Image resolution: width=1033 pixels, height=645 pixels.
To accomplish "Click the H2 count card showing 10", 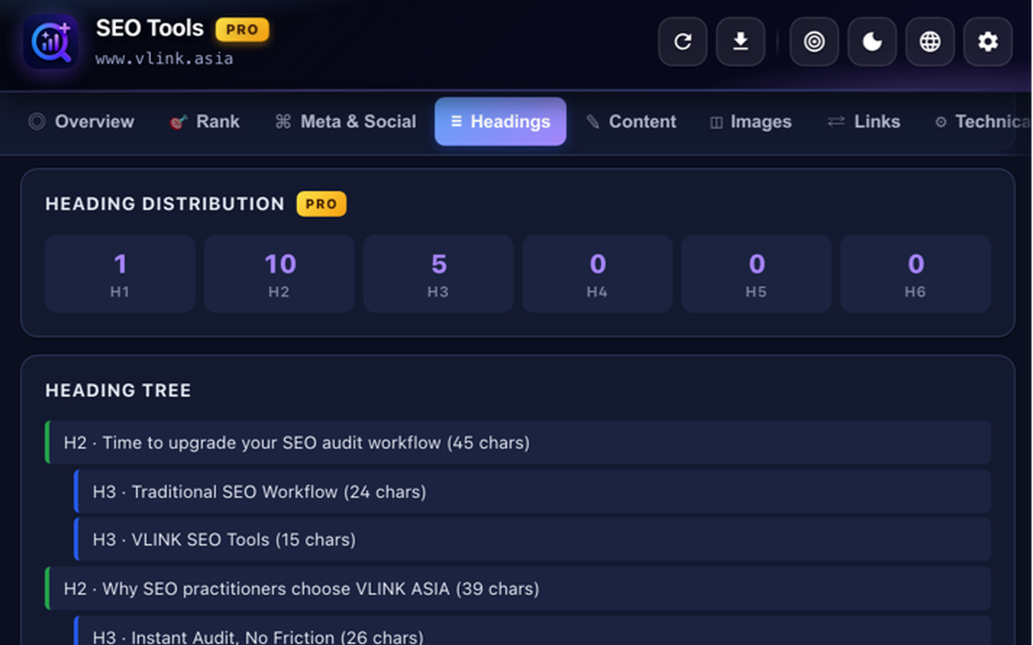I will pyautogui.click(x=279, y=273).
